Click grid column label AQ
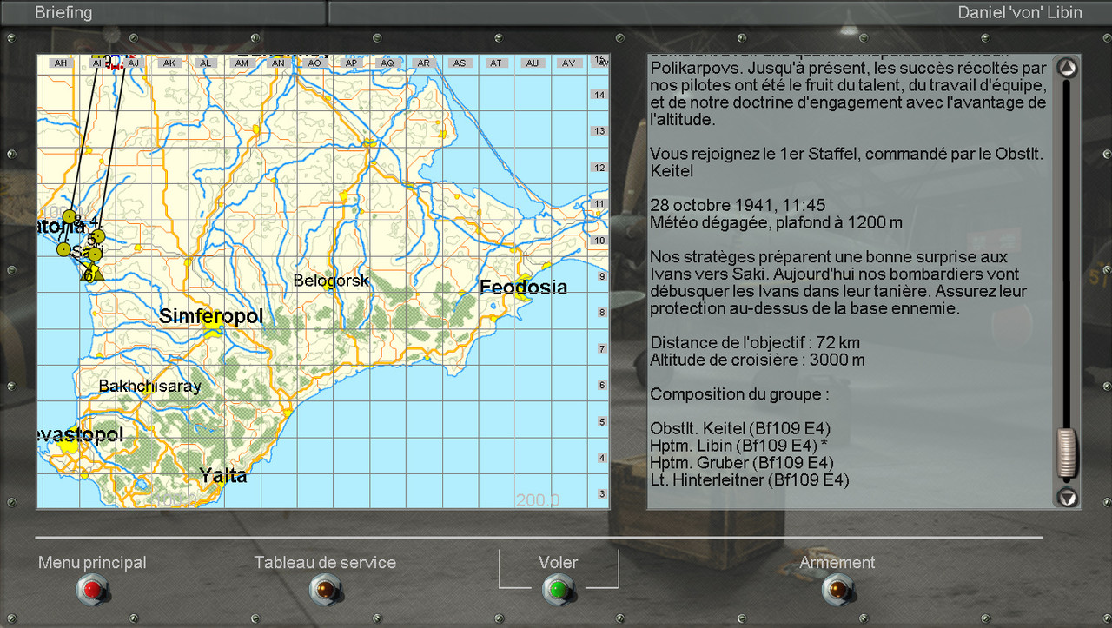The image size is (1112, 628). [x=387, y=63]
